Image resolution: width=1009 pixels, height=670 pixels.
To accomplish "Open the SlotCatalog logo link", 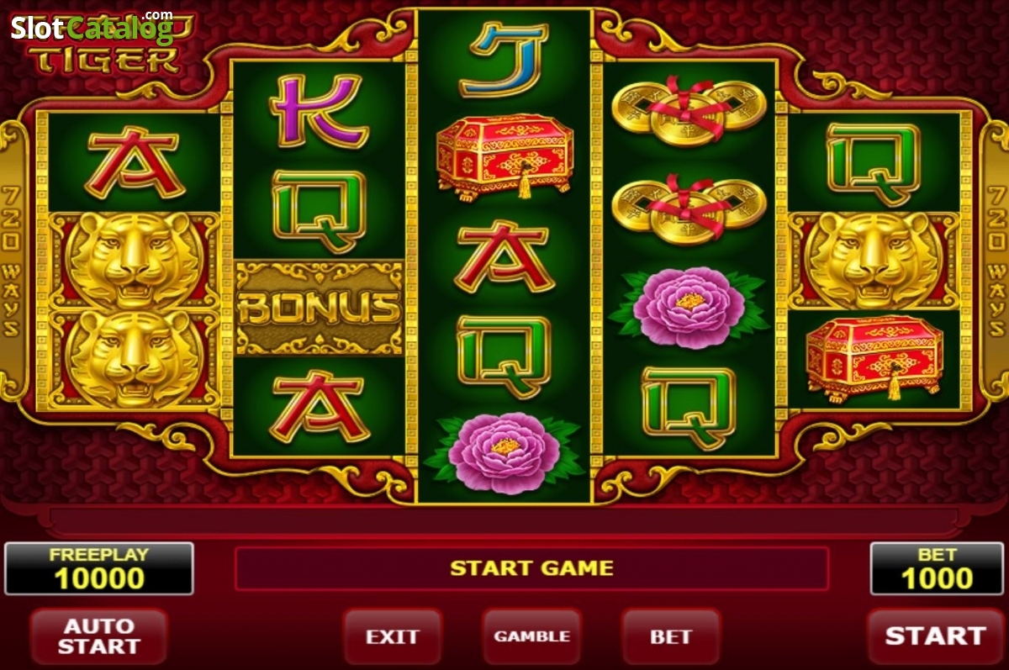I will point(92,29).
